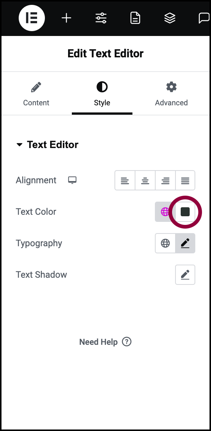Switch to the Advanced tab
Viewport: 211px width, 431px height.
pos(171,94)
